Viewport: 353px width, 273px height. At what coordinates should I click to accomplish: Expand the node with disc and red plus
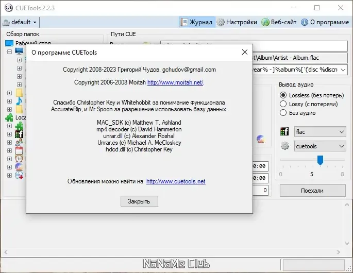click(9, 175)
